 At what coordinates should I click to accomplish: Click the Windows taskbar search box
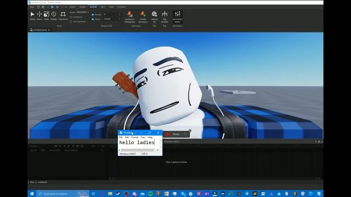click(x=63, y=194)
